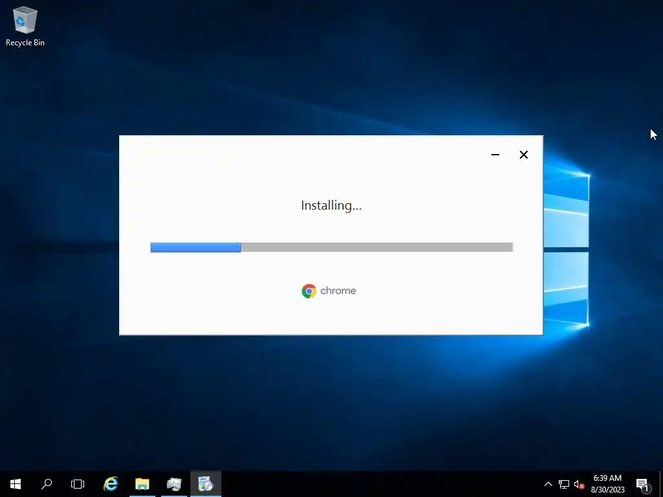Click the "Installing..." status text

331,205
